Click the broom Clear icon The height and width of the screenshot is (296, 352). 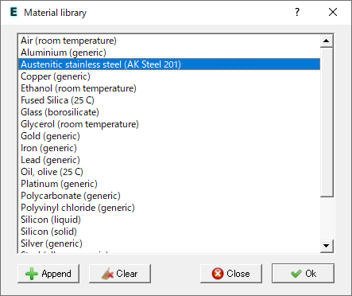pos(107,274)
